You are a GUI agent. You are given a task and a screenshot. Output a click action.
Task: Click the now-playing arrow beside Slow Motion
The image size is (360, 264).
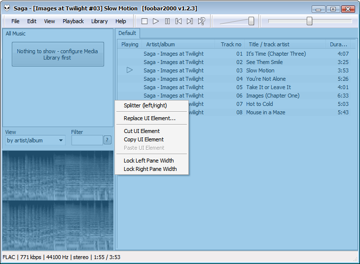click(130, 70)
